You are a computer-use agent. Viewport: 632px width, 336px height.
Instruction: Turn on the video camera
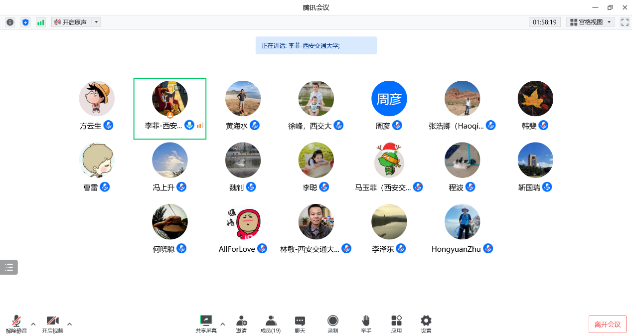52,324
